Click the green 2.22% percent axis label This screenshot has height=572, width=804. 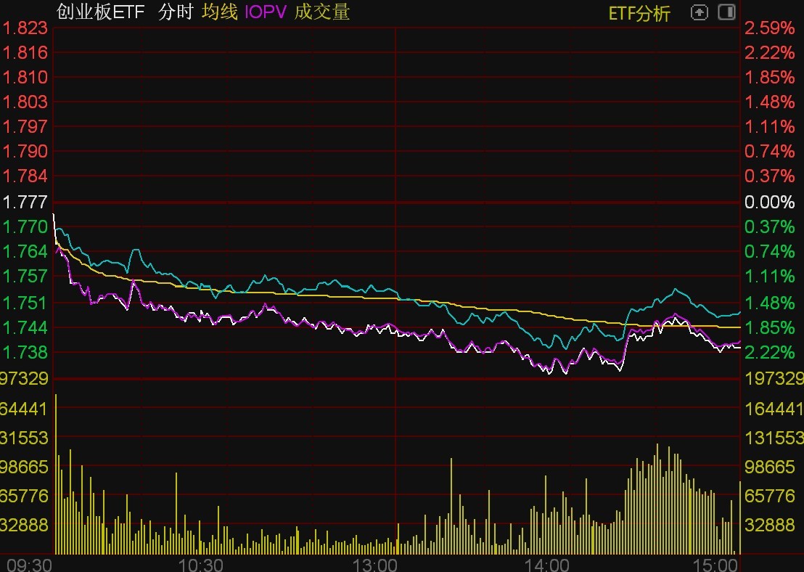[x=769, y=352]
